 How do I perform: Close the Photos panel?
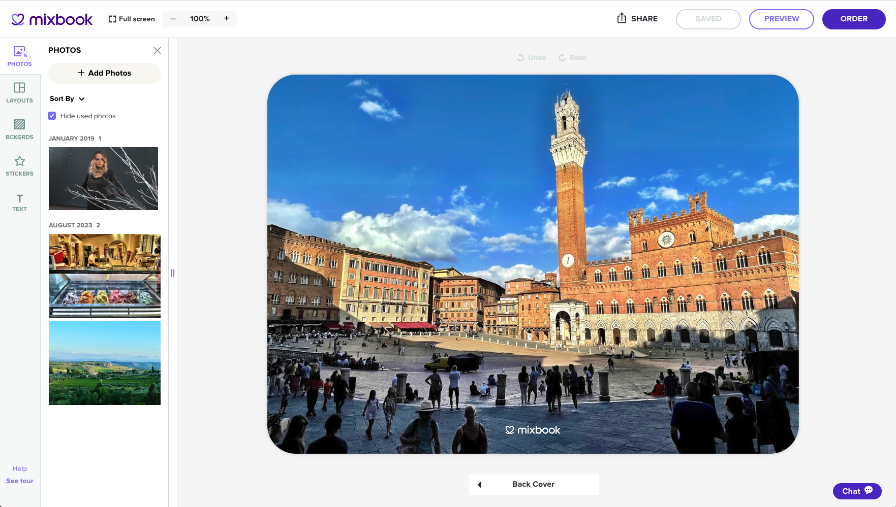(157, 50)
